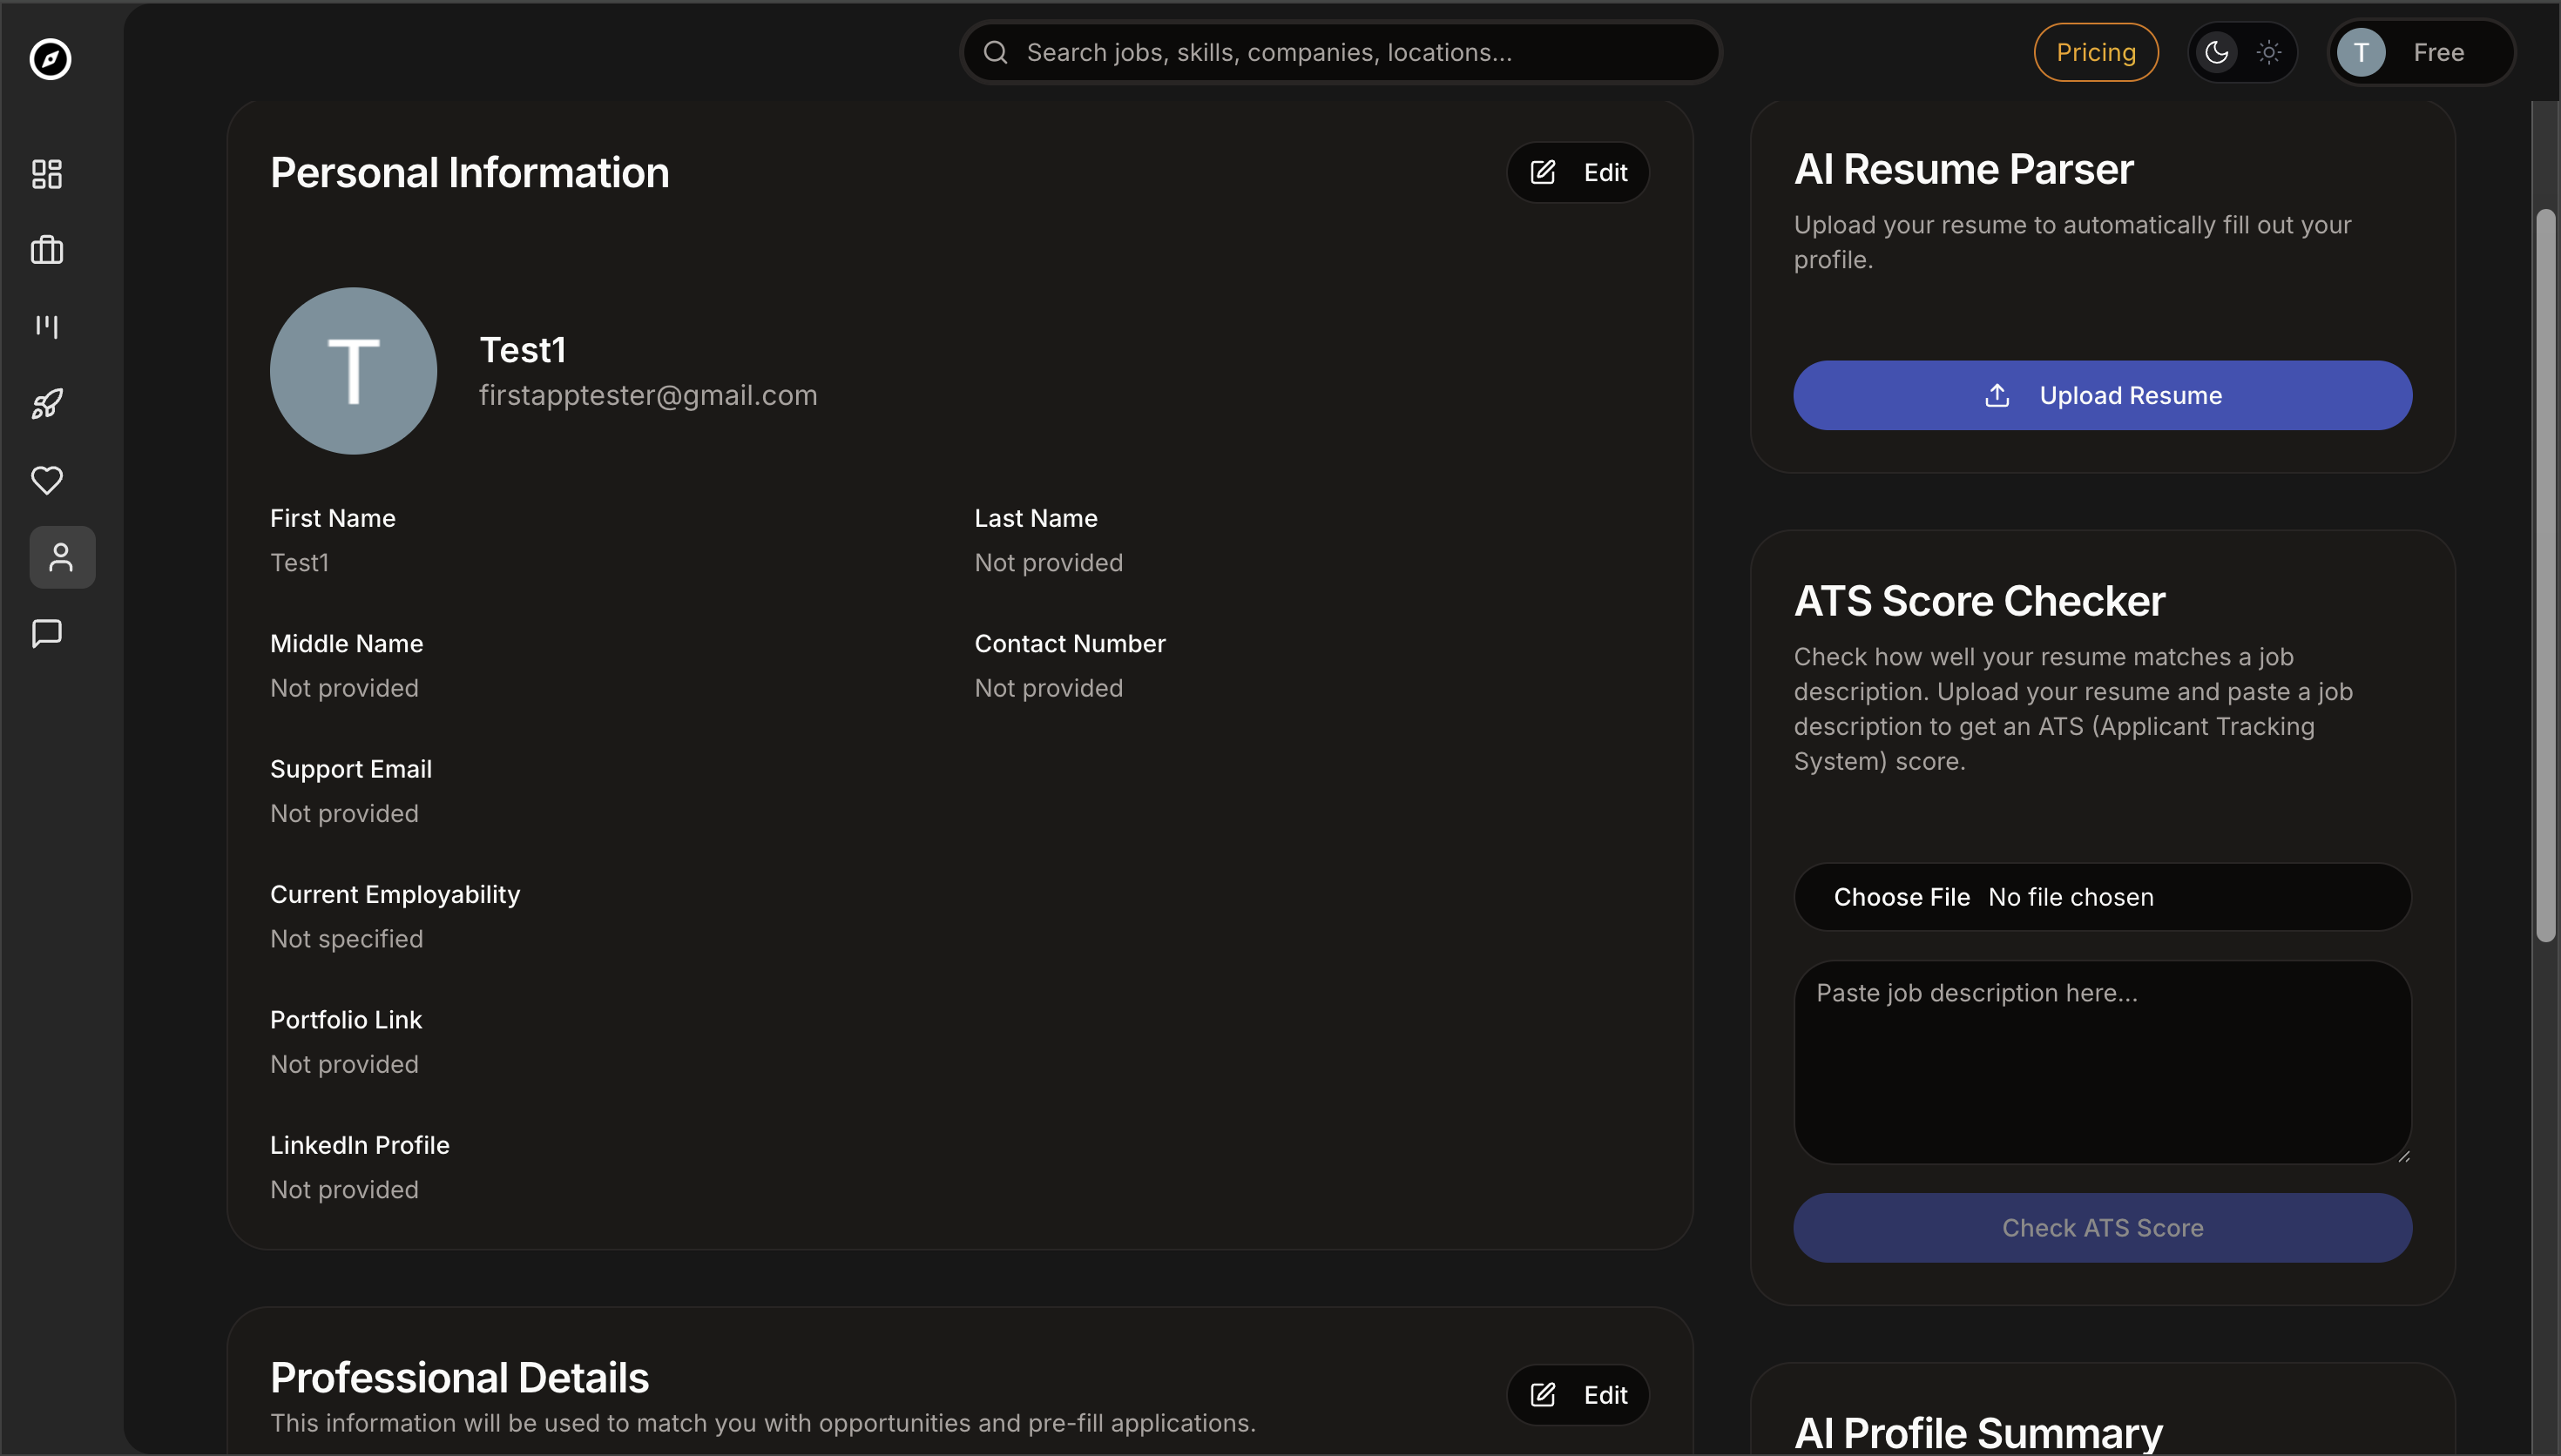The image size is (2561, 1456).
Task: Open the sidebar tracker panel icon
Action: 46,325
